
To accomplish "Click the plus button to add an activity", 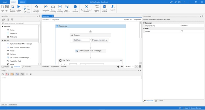I will tap(90, 31).
